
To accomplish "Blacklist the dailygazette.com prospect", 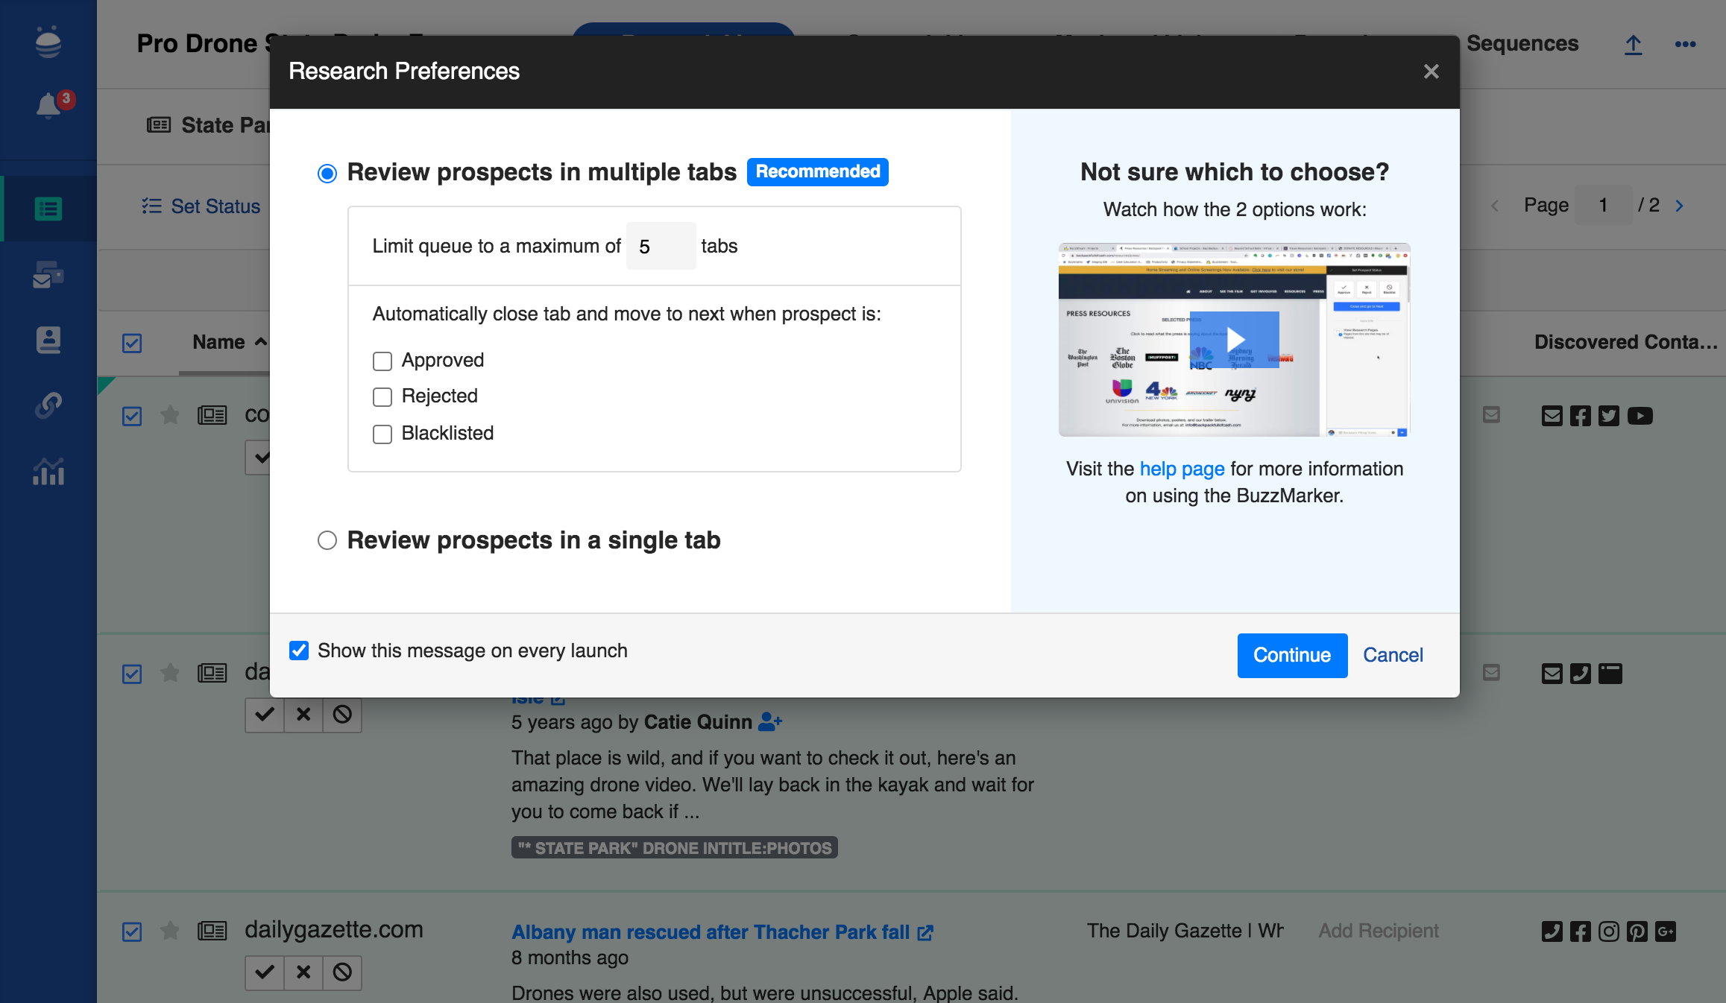I will 342,972.
